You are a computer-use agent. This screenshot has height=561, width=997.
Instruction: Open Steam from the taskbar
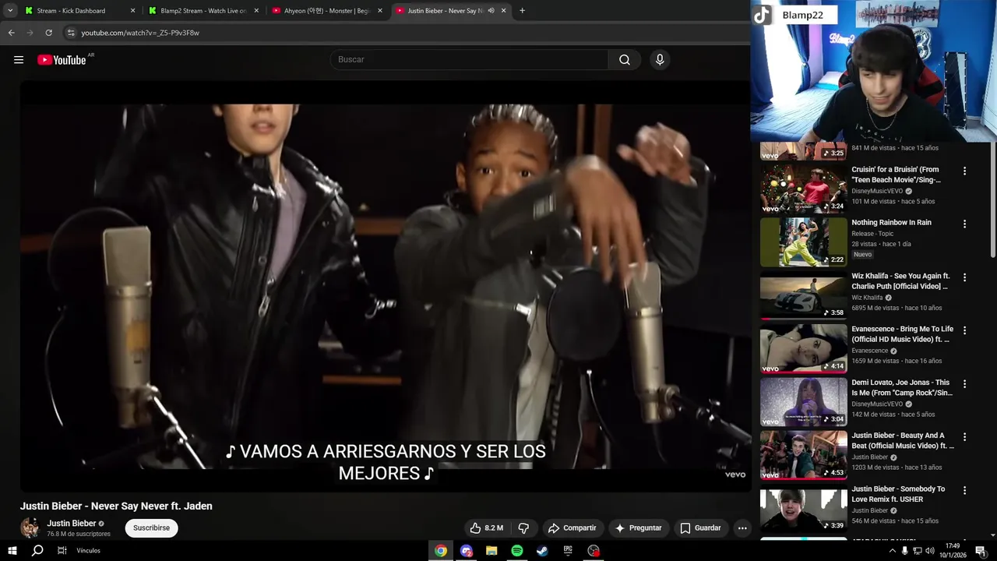(542, 551)
